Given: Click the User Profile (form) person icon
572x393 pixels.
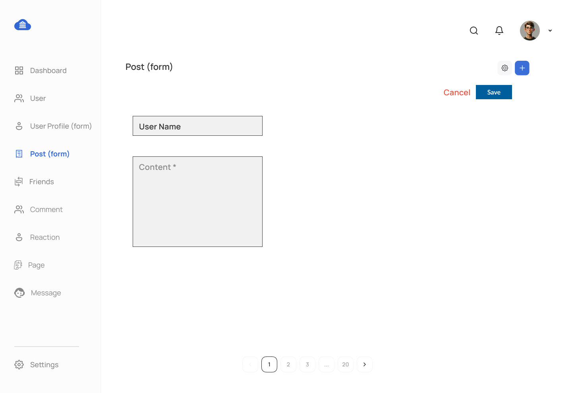Looking at the screenshot, I should (x=19, y=126).
